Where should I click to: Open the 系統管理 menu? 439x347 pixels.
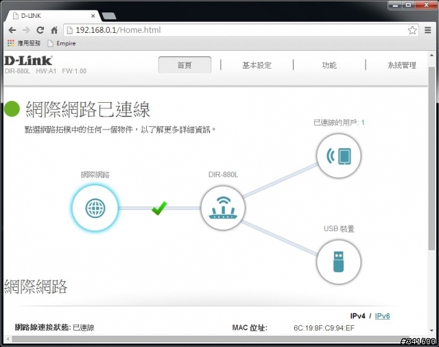(x=402, y=65)
